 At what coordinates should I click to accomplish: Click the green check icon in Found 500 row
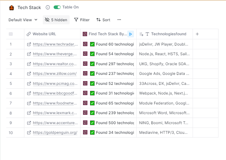pyautogui.click(x=92, y=123)
